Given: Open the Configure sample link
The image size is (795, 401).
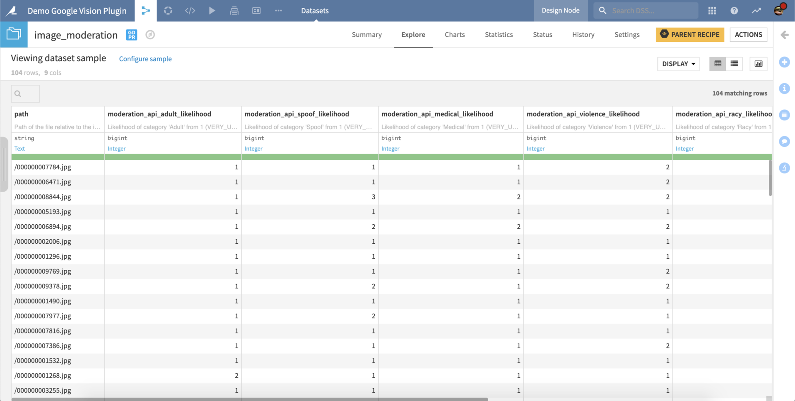Looking at the screenshot, I should pos(145,59).
